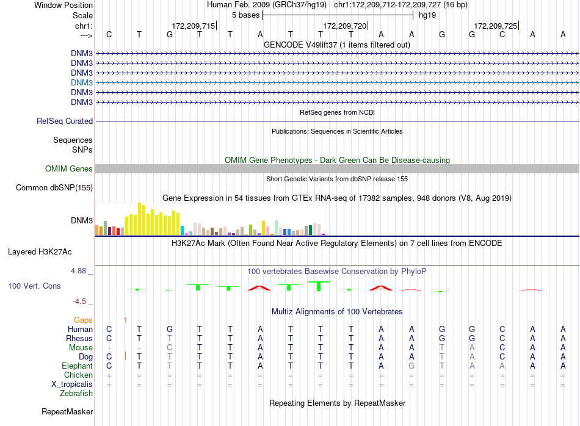The image size is (580, 426).
Task: Open 100 vertebrates Basewise Conservation by PhyloP title
Action: pyautogui.click(x=337, y=272)
